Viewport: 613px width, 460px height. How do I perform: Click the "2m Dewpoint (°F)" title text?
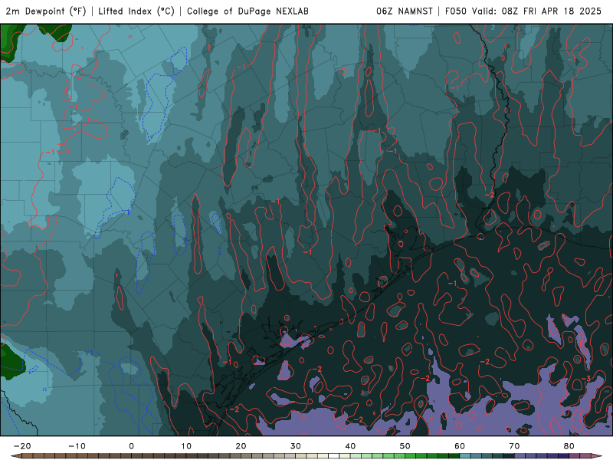46,11
